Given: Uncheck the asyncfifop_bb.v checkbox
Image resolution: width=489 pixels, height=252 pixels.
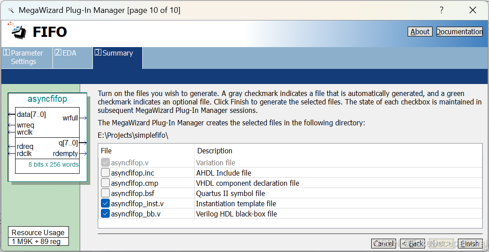Looking at the screenshot, I should point(105,214).
